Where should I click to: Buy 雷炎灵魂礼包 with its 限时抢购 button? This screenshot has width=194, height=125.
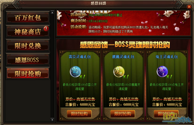pyautogui.click(x=79, y=114)
